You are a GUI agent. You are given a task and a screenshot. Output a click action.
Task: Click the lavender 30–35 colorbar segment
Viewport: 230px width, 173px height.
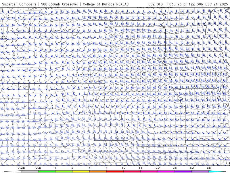pyautogui.click(x=200, y=172)
